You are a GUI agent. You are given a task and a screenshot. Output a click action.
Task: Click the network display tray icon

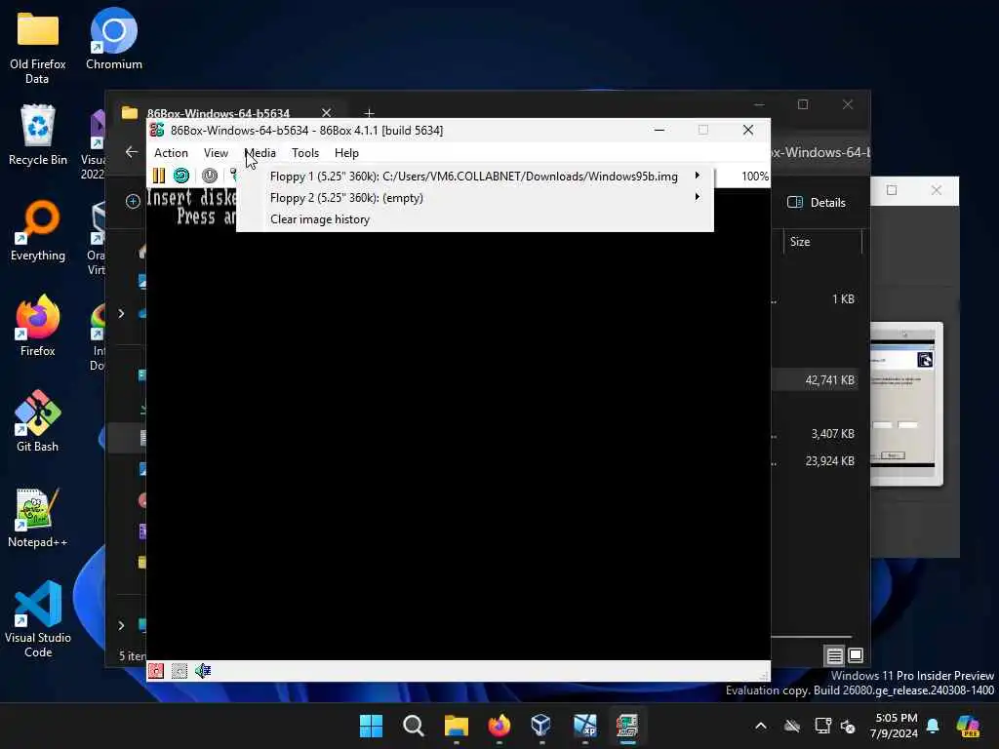[822, 726]
